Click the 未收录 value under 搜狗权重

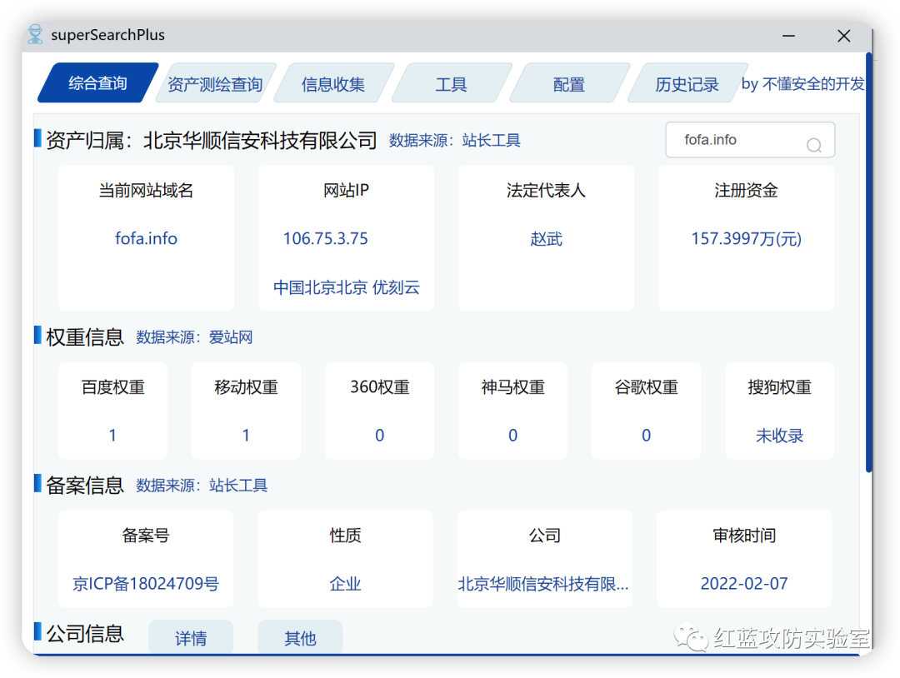pyautogui.click(x=779, y=436)
